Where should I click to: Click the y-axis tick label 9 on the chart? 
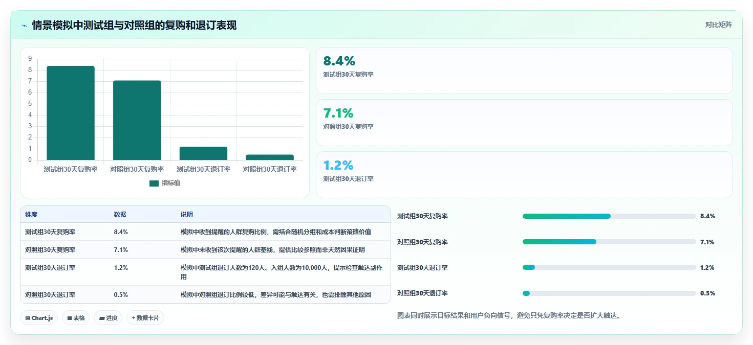(30, 59)
